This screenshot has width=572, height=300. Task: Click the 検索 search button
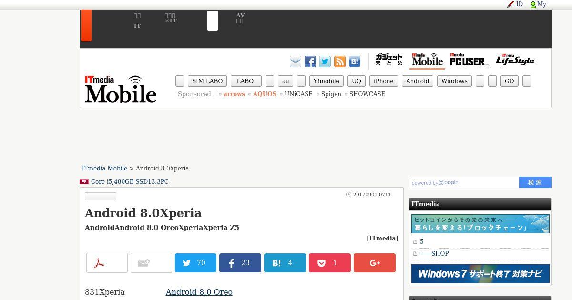[x=535, y=182]
